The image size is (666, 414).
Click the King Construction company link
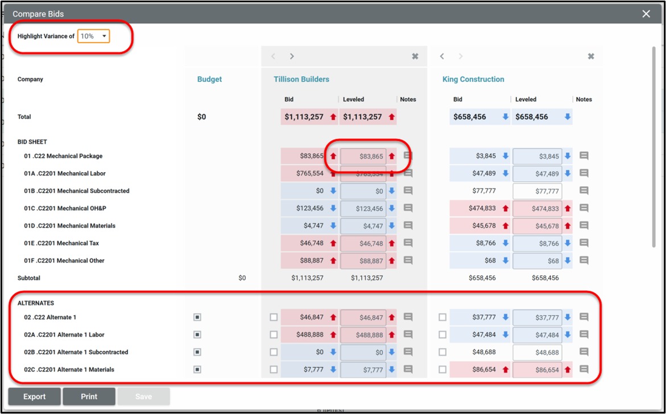(473, 80)
